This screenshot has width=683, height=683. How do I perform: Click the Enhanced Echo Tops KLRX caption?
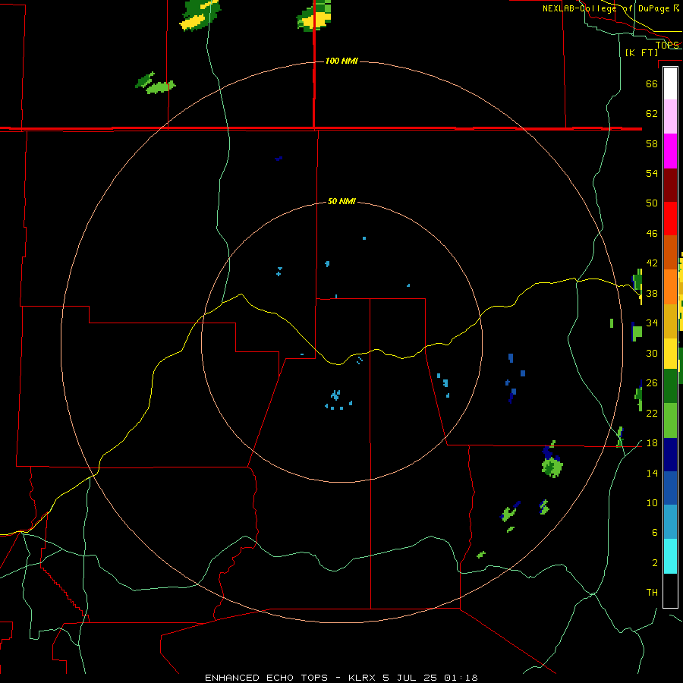coord(341,678)
